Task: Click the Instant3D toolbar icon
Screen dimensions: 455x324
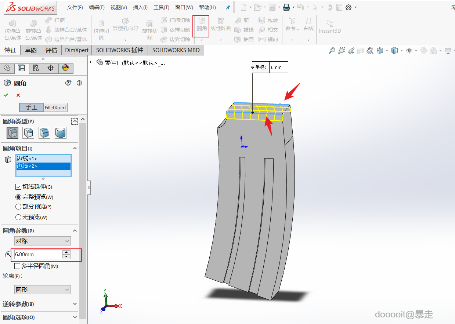Action: point(329,27)
